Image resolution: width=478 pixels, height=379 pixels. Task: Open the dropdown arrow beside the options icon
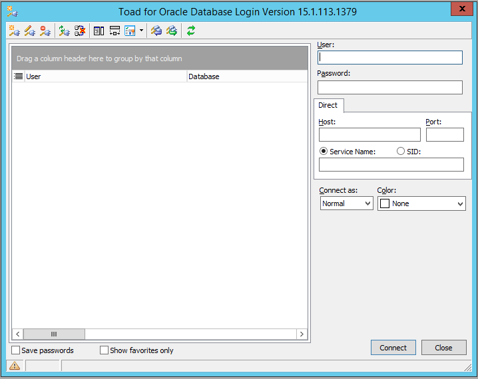click(x=141, y=31)
